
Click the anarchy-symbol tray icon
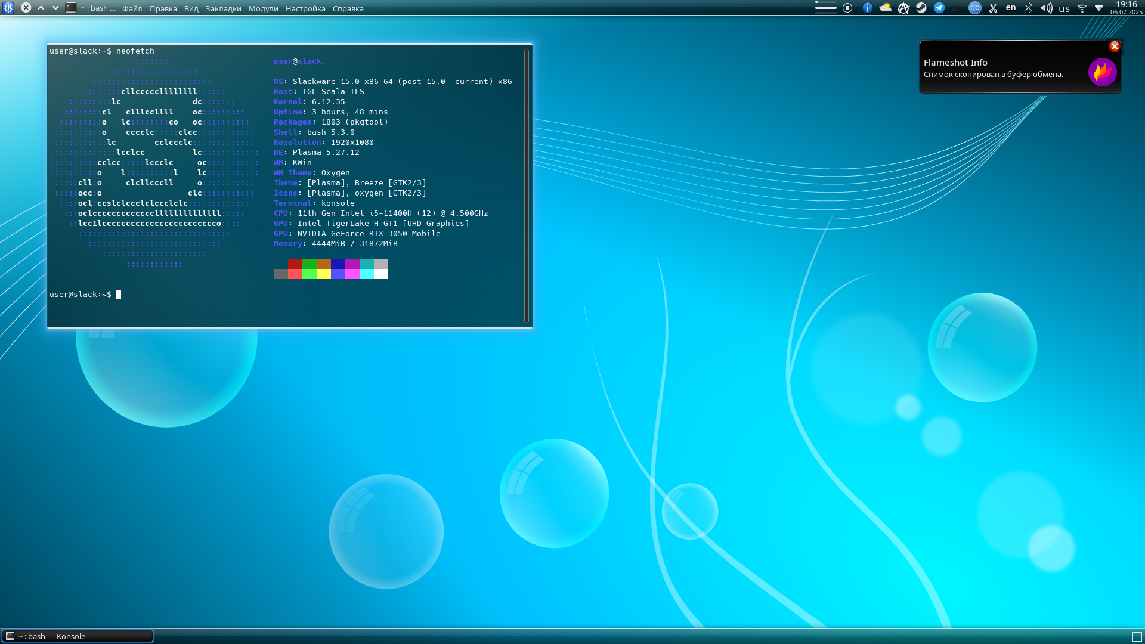(903, 8)
